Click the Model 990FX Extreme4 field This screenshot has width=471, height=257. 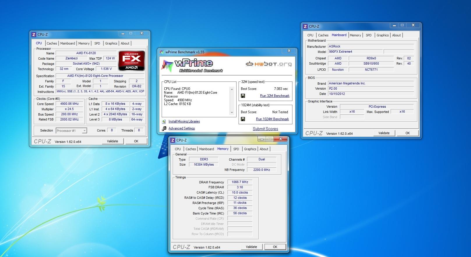355,52
